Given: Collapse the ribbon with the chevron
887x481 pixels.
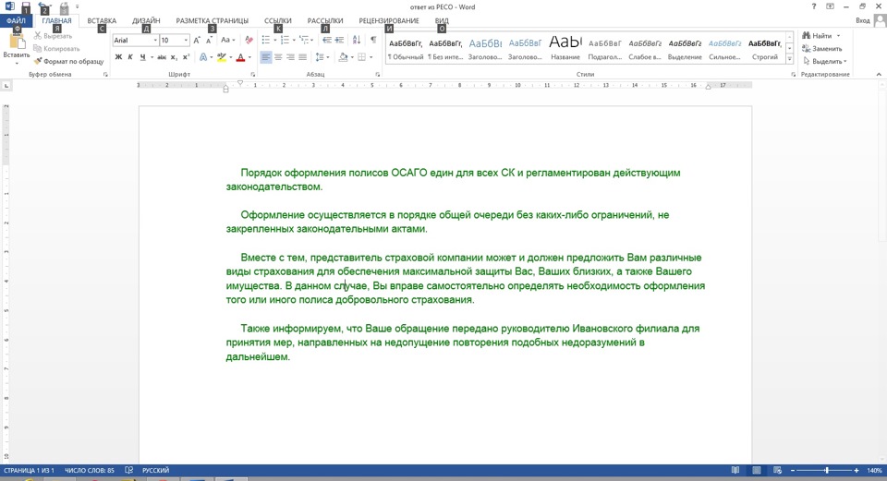Looking at the screenshot, I should click(x=879, y=75).
